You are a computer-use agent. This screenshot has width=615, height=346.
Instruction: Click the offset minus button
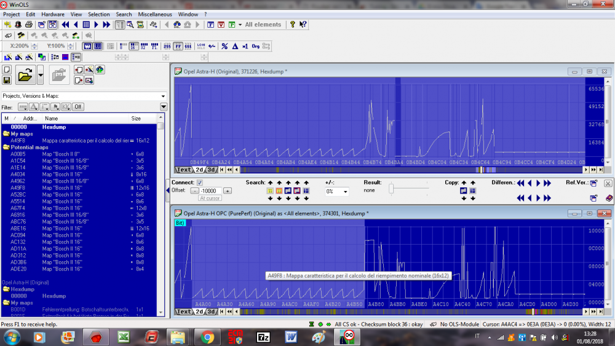pyautogui.click(x=194, y=191)
